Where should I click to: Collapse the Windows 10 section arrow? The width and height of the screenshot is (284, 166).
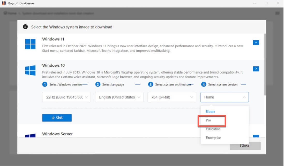[256, 69]
